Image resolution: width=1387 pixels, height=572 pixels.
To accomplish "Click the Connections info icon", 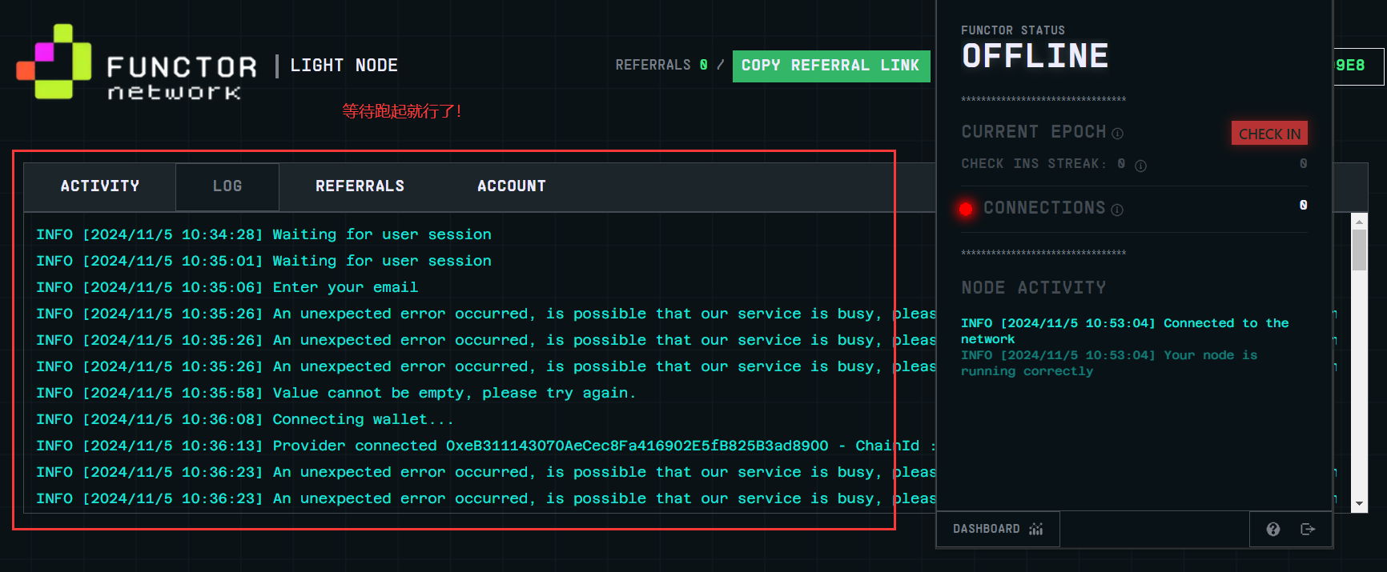I will (1117, 210).
